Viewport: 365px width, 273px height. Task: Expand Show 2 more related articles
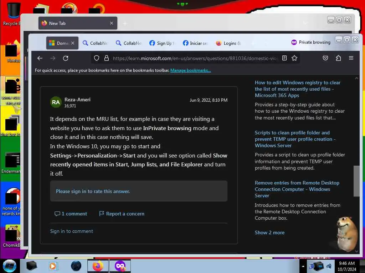[x=269, y=232]
